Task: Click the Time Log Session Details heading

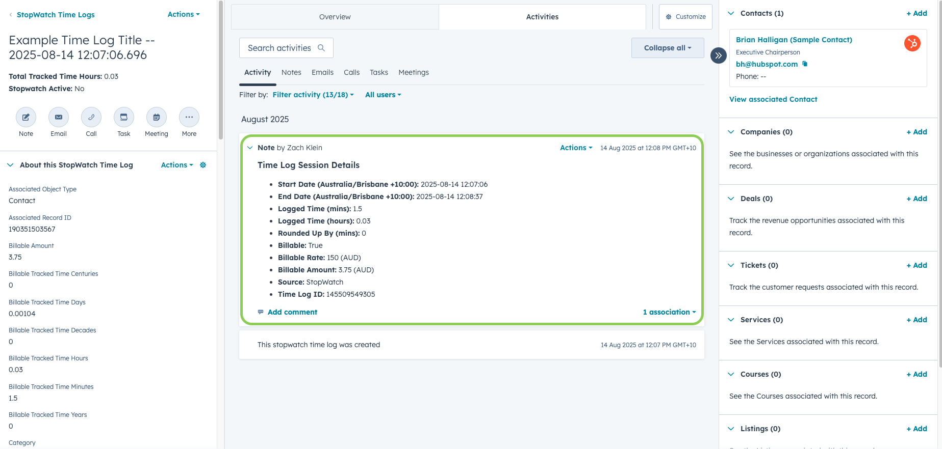Action: click(309, 165)
